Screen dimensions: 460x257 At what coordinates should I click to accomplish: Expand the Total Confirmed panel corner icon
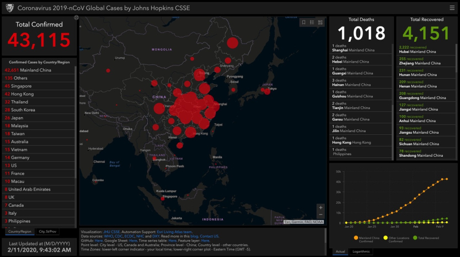click(76, 18)
